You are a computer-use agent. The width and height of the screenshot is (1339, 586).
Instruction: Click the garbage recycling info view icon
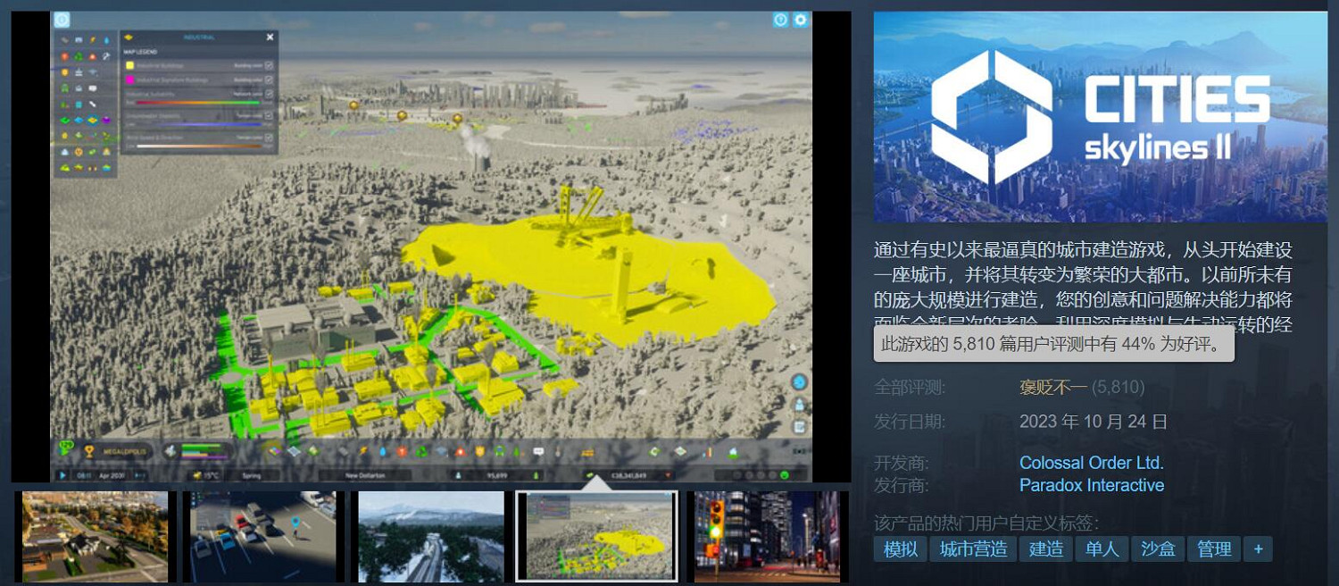[421, 451]
